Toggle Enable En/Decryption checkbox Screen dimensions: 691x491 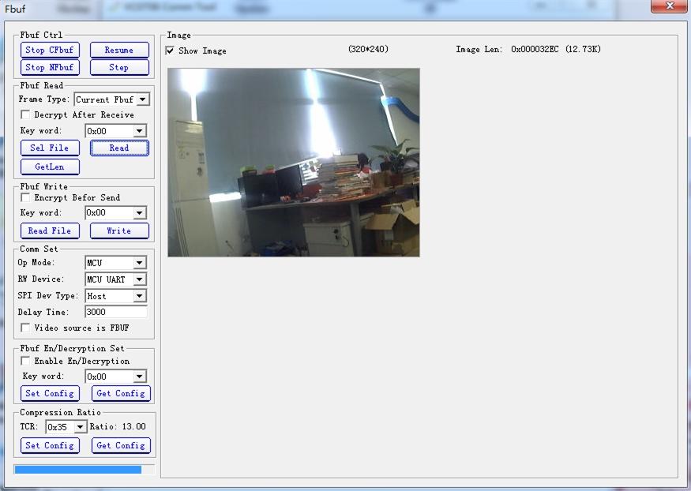pos(25,361)
